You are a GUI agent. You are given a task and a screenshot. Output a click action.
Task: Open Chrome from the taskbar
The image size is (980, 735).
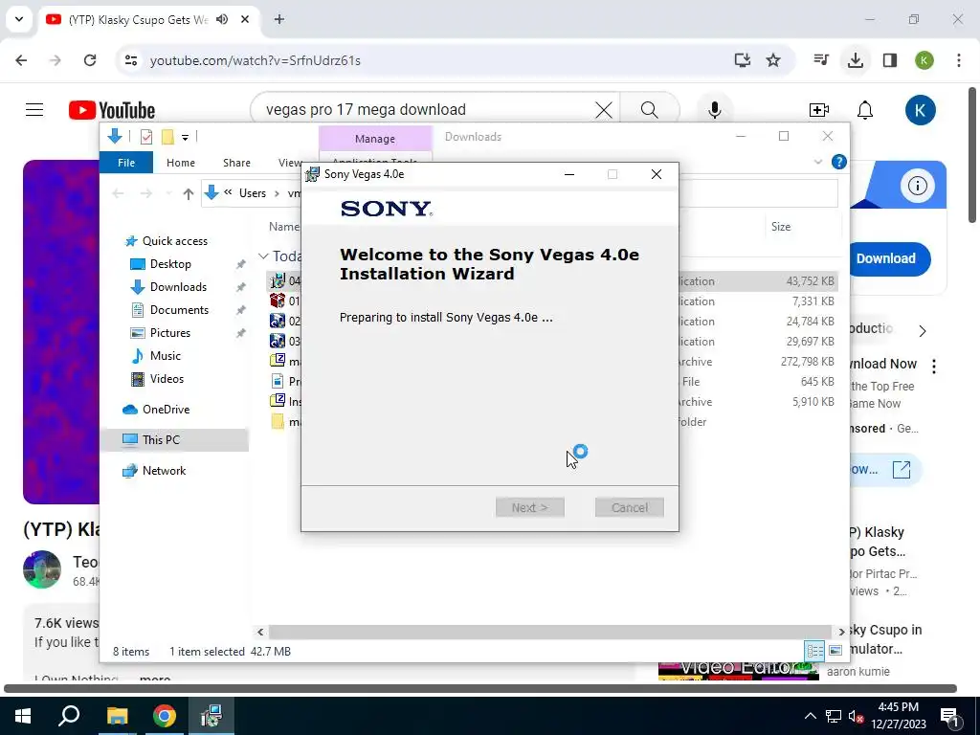[x=165, y=716]
